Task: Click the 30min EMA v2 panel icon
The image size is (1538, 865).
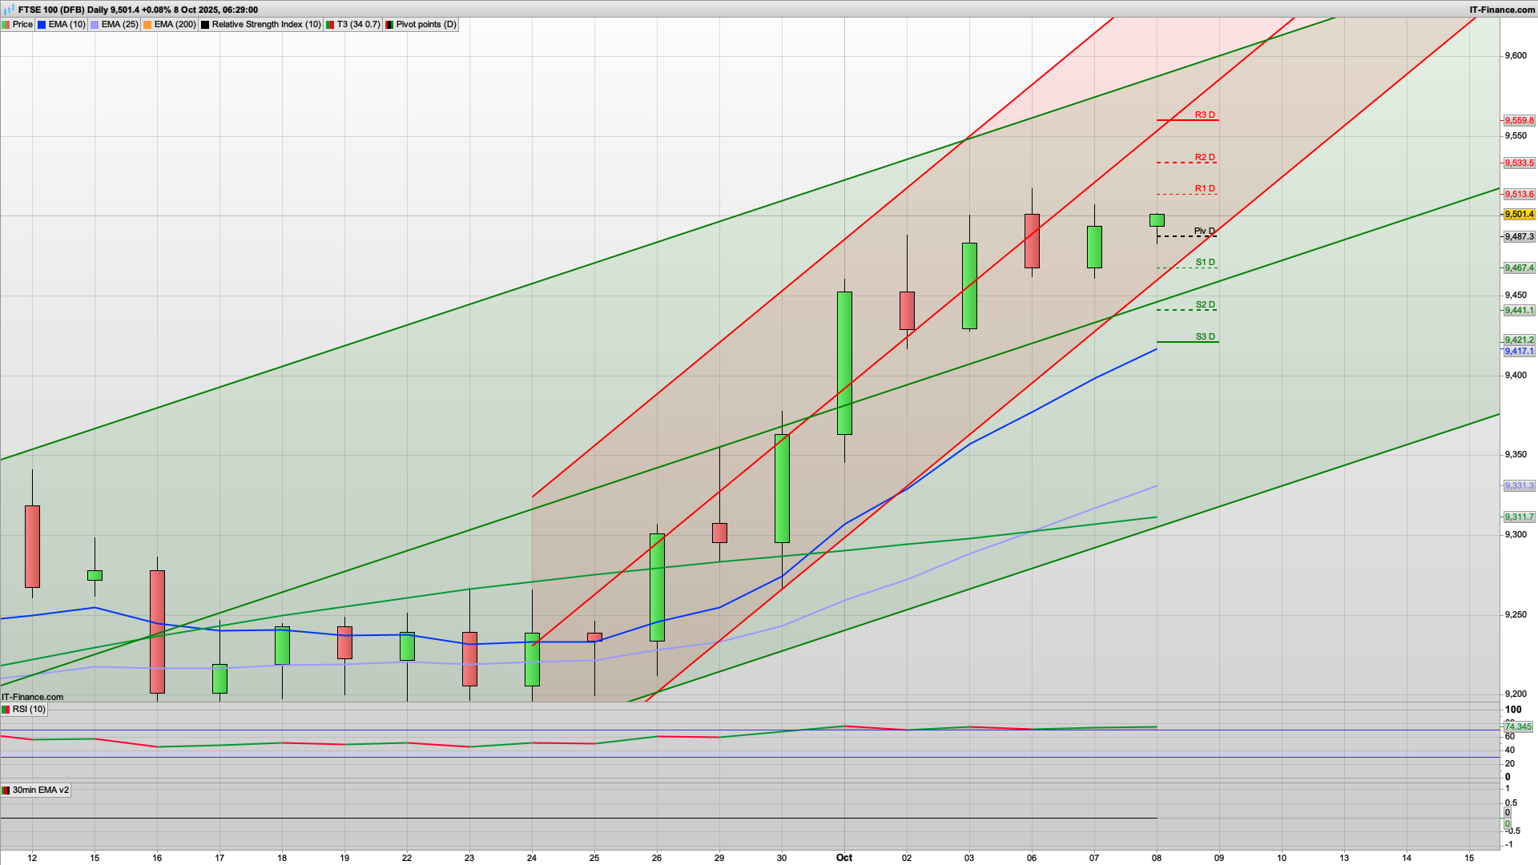Action: (x=6, y=791)
